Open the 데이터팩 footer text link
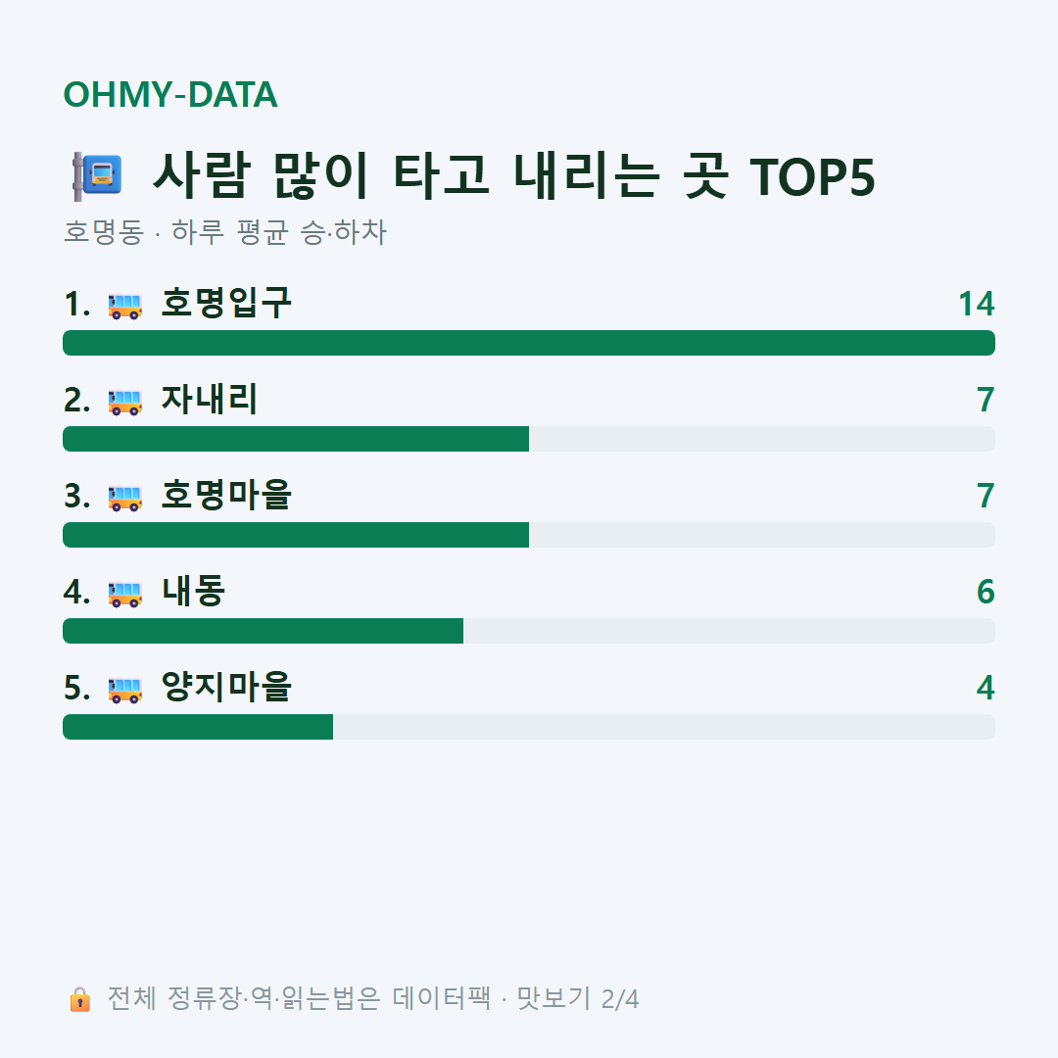The image size is (1058, 1058). point(441,998)
